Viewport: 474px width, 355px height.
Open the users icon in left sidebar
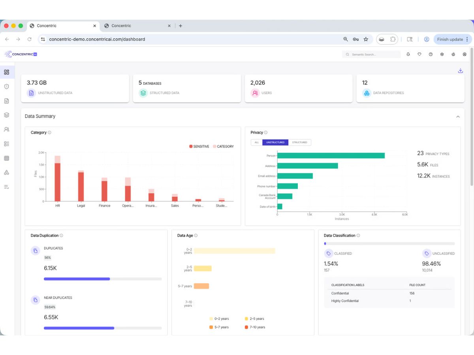pos(6,129)
